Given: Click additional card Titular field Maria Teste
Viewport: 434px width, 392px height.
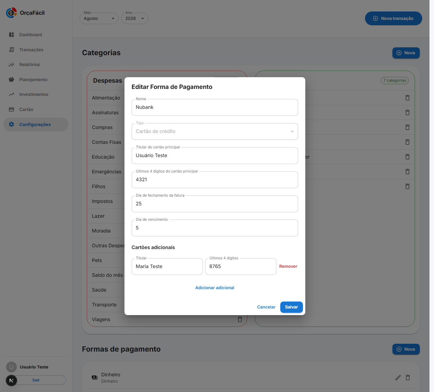Looking at the screenshot, I should coord(167,267).
